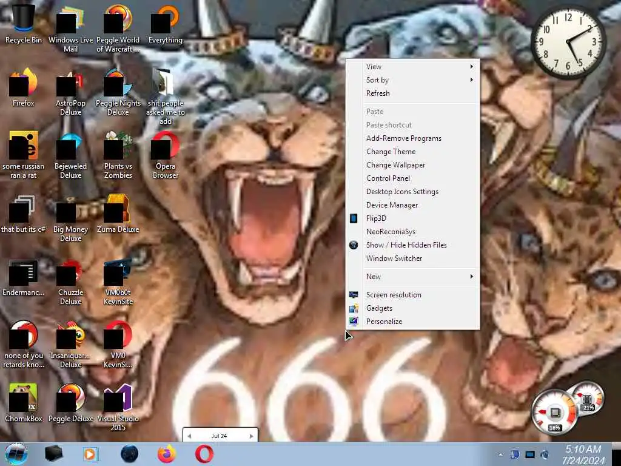Show hidden system tray icons arrow
This screenshot has width=621, height=466.
tap(500, 455)
